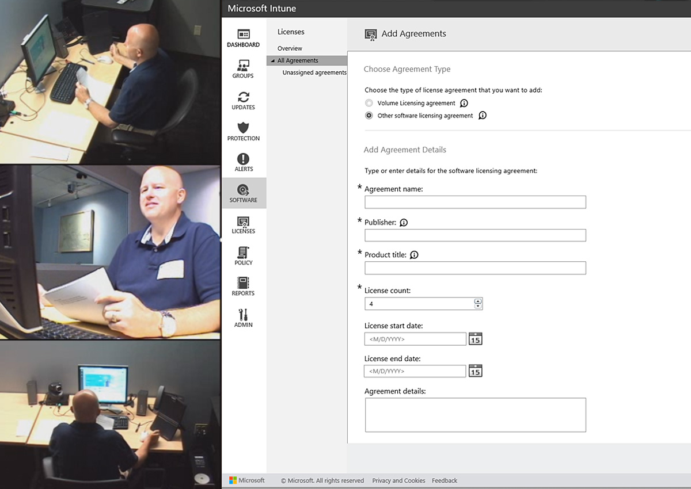Open the Alerts workspace icon
Image resolution: width=691 pixels, height=489 pixels.
point(244,159)
